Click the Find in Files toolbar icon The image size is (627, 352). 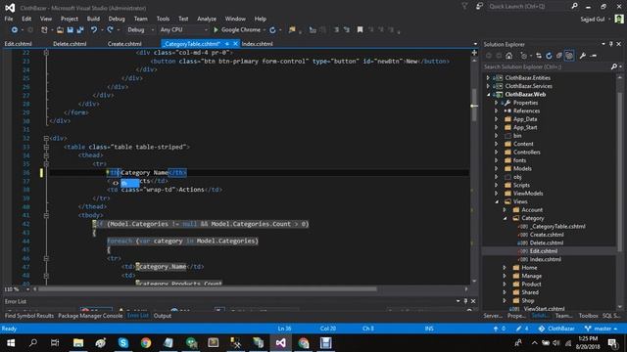292,30
